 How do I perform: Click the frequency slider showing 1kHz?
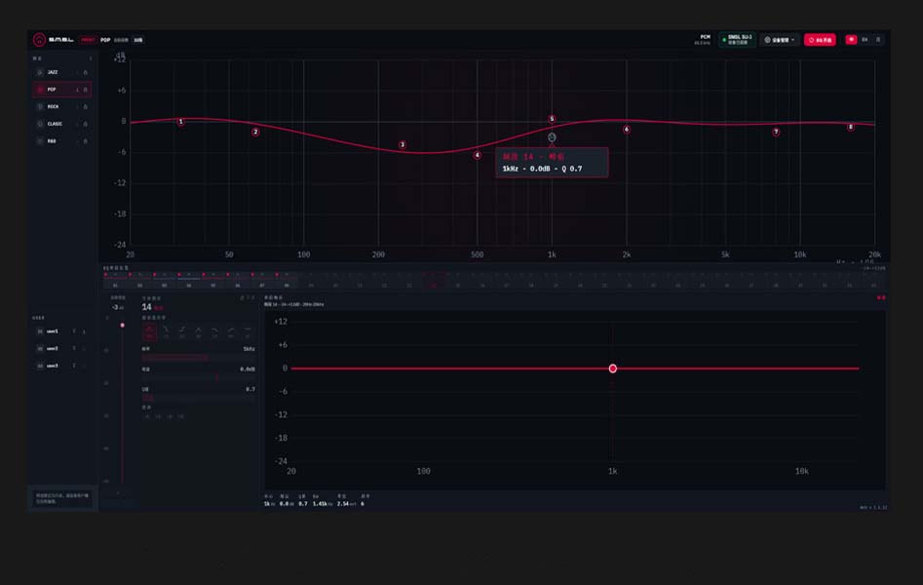point(199,358)
